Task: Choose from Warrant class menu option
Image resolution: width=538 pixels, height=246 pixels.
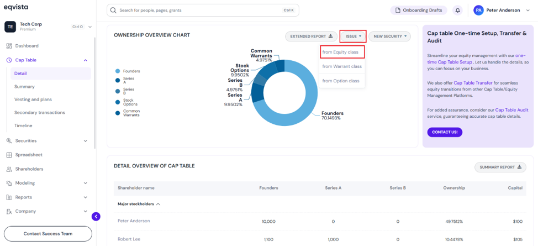Action: point(342,66)
